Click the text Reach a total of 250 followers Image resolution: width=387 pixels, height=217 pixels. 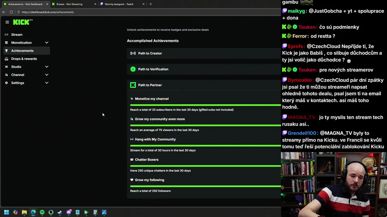tap(150, 191)
